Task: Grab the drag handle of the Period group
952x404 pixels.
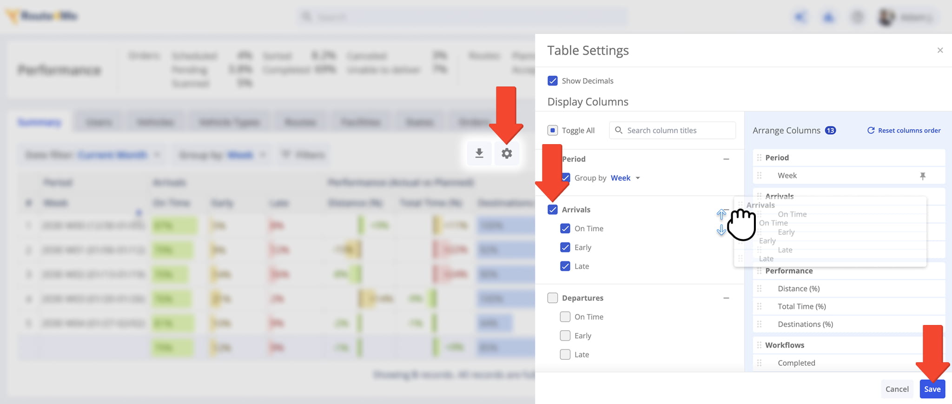Action: 759,158
